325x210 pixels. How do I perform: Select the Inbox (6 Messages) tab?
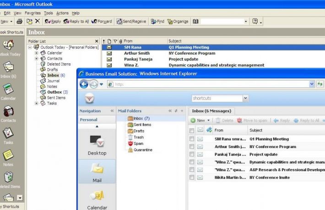(211, 111)
